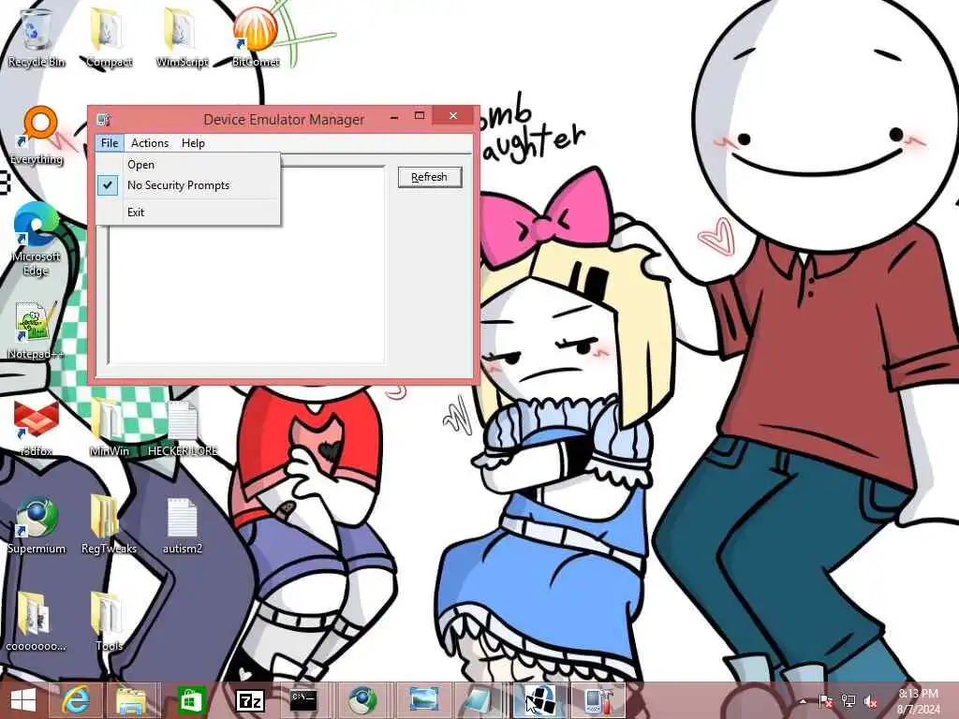Open the picture viewer taskbar icon

coord(423,700)
